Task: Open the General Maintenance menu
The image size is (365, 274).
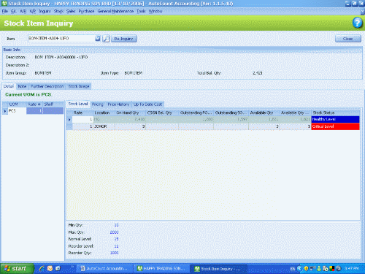Action: tap(115, 11)
